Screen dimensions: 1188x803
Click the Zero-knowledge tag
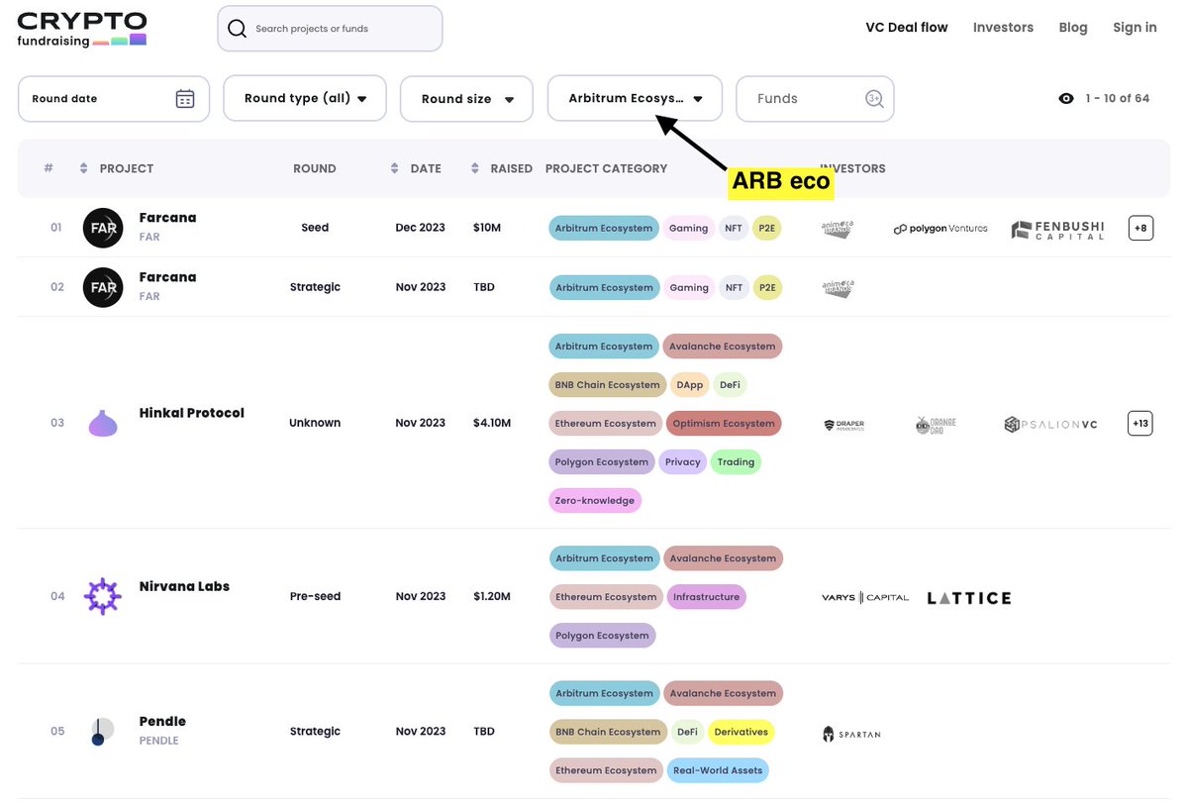point(595,501)
